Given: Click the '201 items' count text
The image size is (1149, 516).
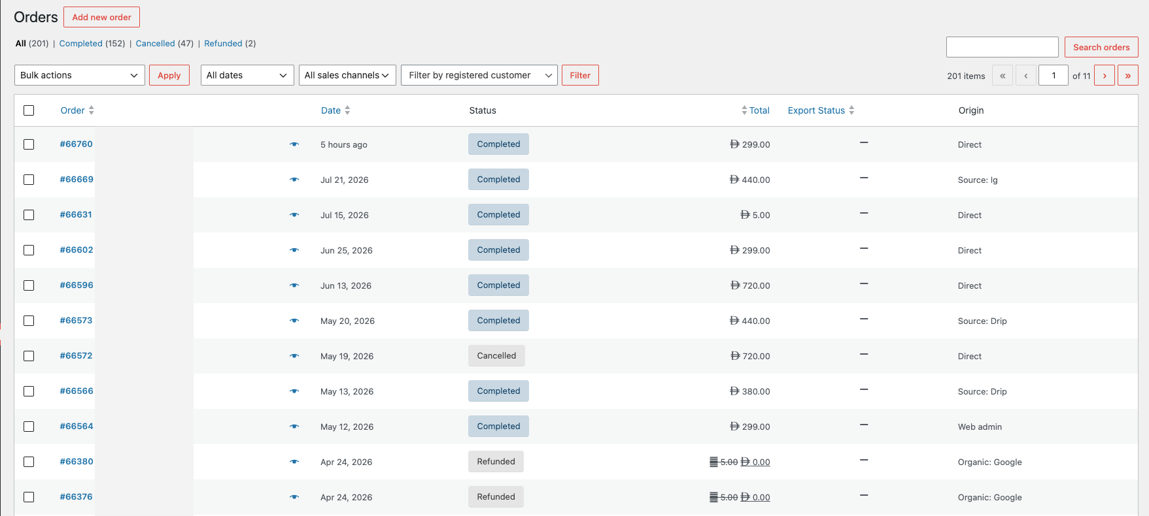Looking at the screenshot, I should coord(966,76).
